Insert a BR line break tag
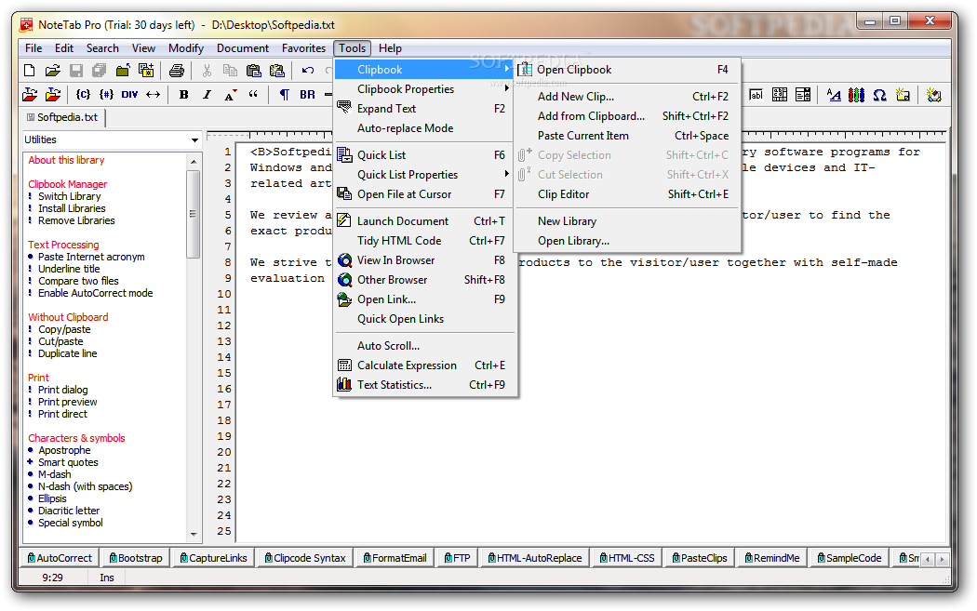The image size is (977, 611). click(307, 95)
